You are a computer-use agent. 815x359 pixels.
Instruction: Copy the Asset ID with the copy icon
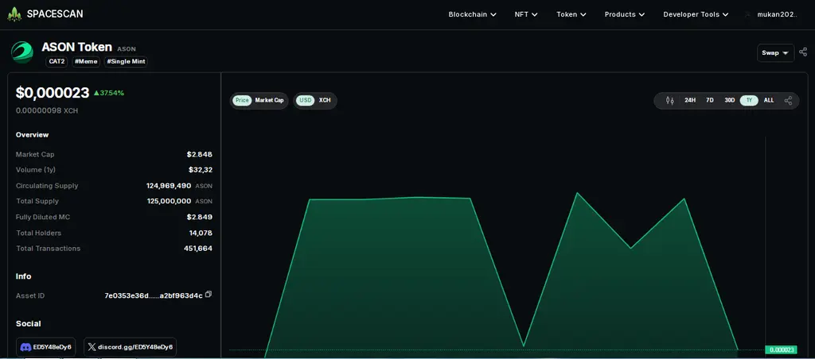209,294
